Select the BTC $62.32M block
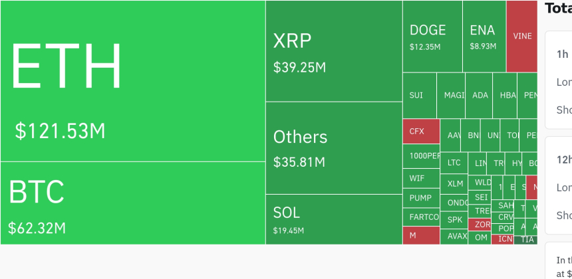The width and height of the screenshot is (572, 279). click(x=133, y=203)
